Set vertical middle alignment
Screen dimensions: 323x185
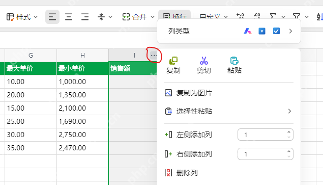tap(101, 17)
